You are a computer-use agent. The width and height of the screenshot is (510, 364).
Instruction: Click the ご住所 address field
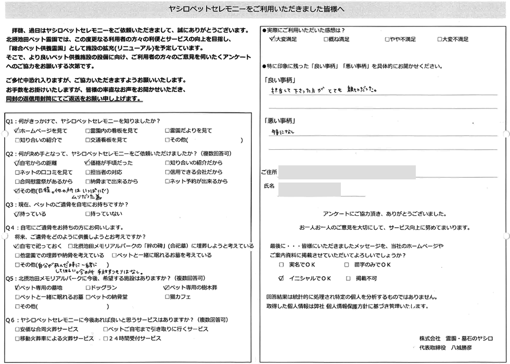347,172
